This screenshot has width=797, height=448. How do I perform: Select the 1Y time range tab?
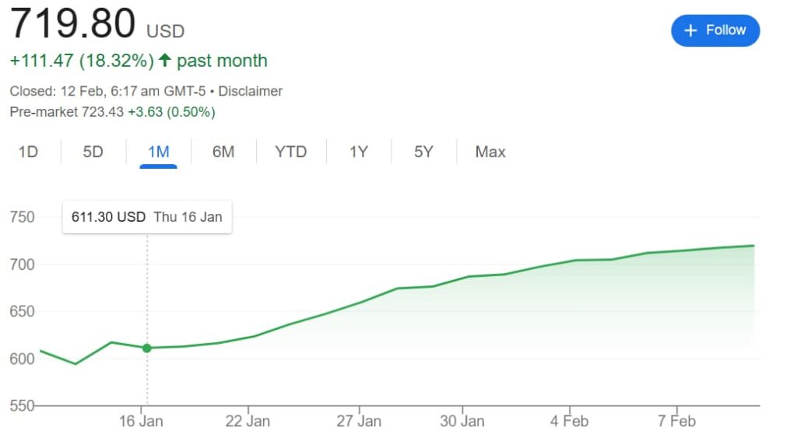click(358, 152)
